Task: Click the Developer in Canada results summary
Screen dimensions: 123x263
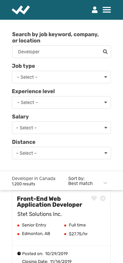Action: [x=33, y=181]
